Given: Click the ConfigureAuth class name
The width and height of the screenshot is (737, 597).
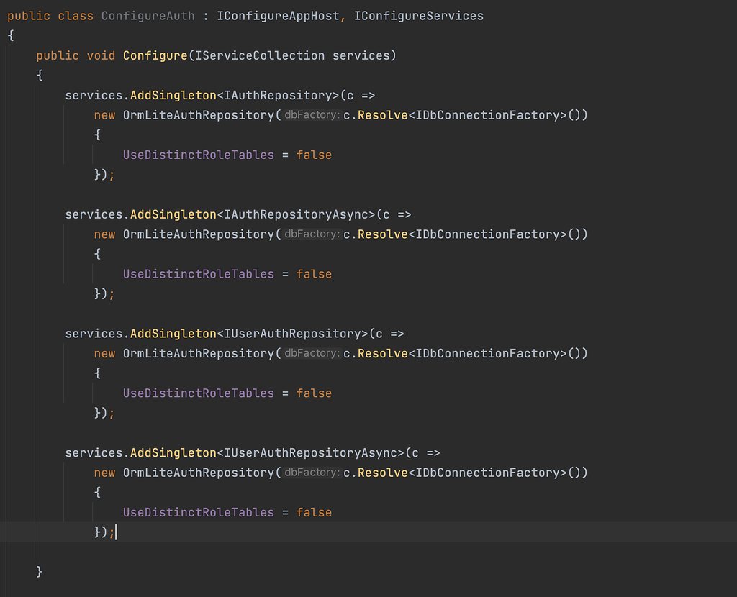Looking at the screenshot, I should pos(148,15).
